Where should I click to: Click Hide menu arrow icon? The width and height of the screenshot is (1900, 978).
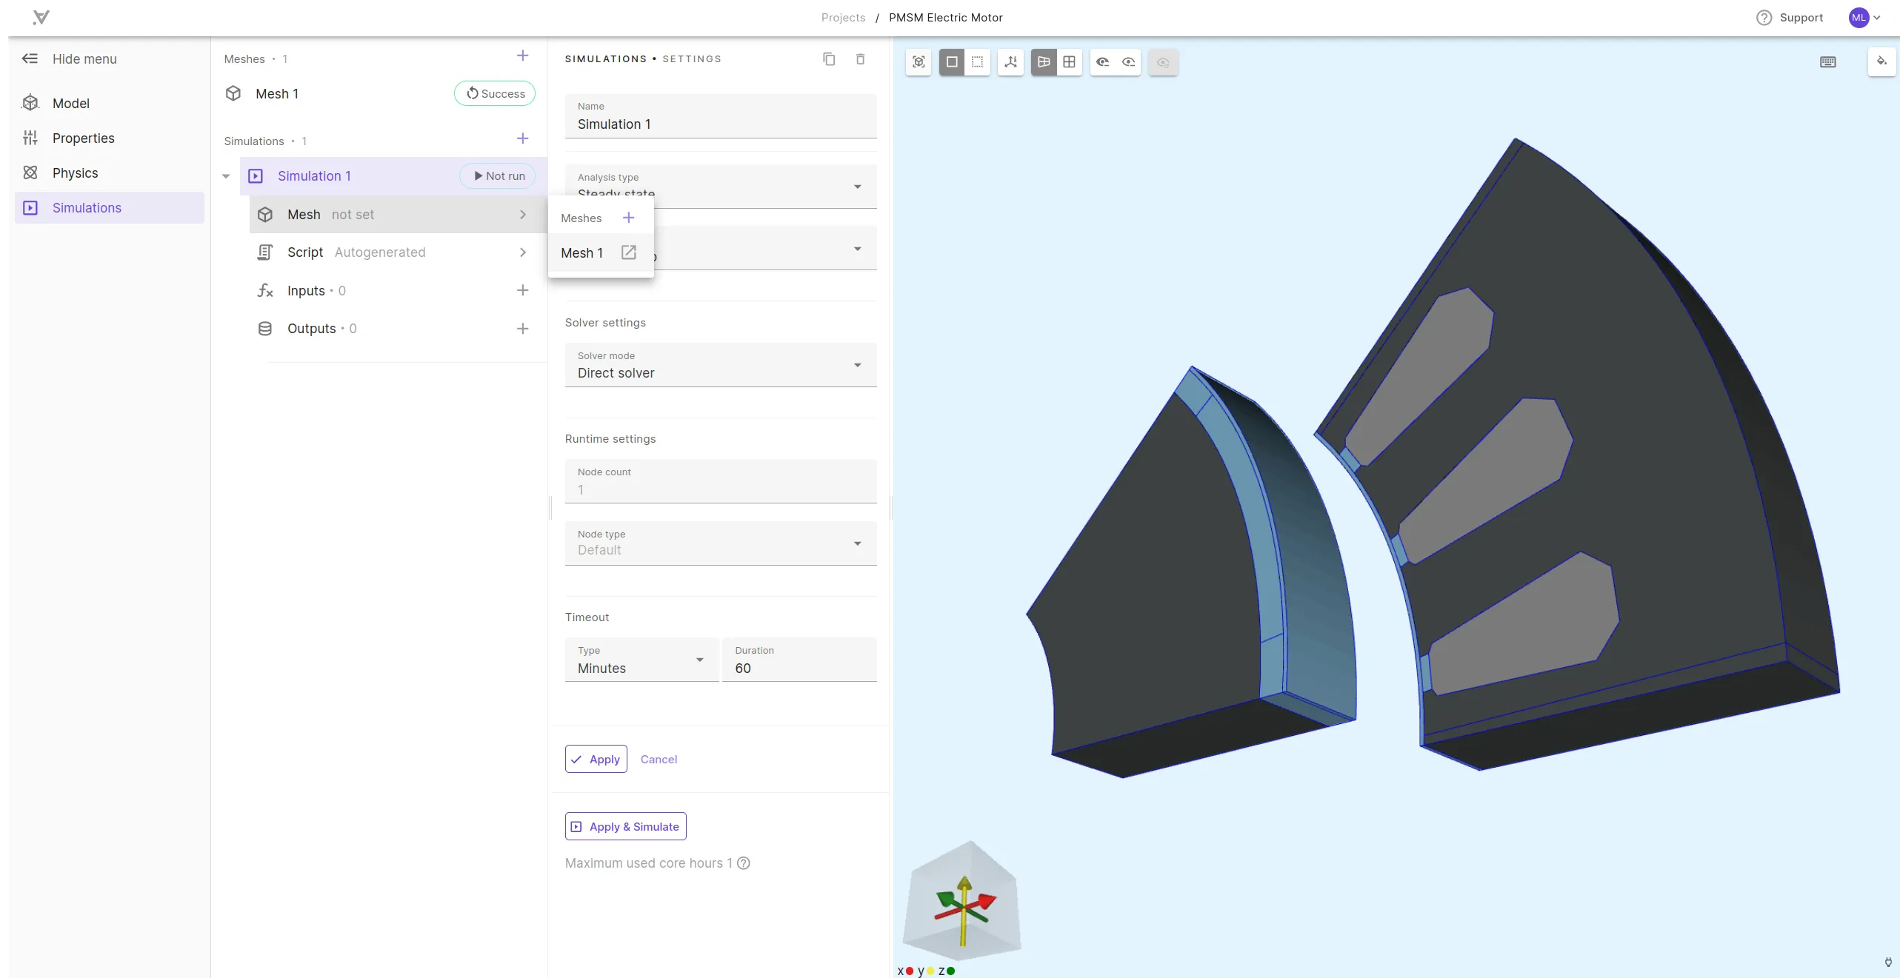pos(30,58)
